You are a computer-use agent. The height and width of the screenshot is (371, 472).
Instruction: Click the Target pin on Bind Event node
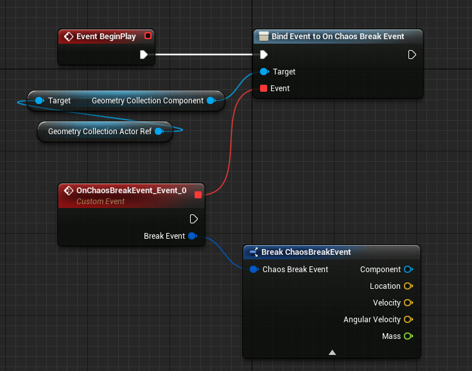tap(264, 72)
